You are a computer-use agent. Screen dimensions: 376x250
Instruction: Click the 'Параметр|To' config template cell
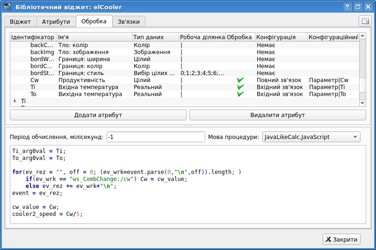(x=327, y=94)
